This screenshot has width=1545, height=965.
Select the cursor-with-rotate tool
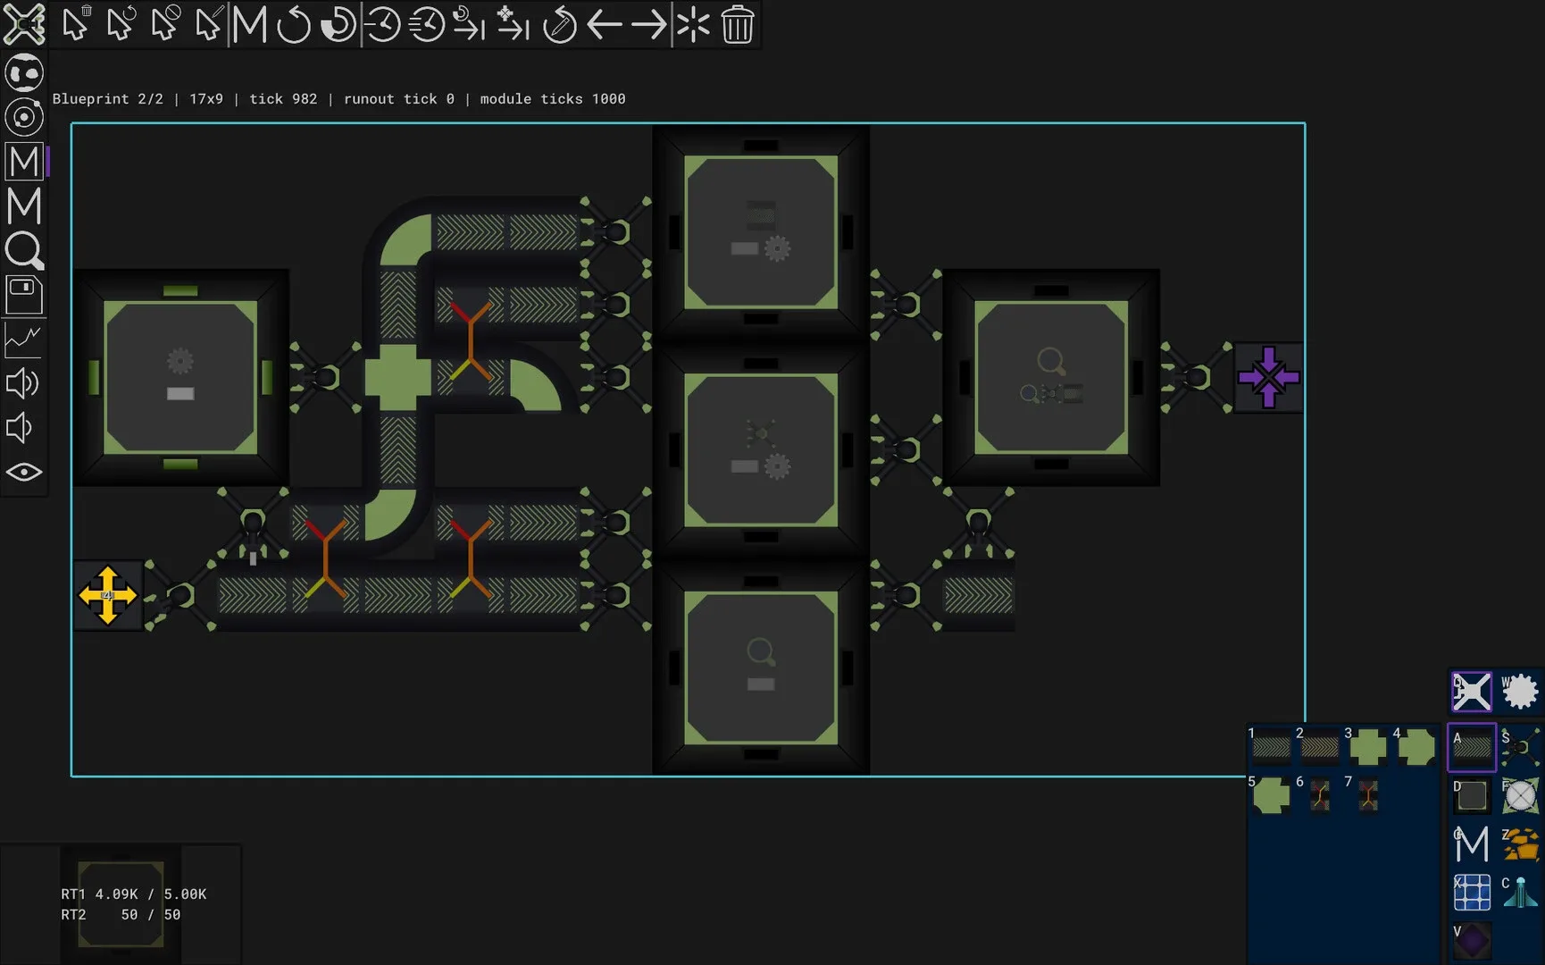[x=121, y=24]
